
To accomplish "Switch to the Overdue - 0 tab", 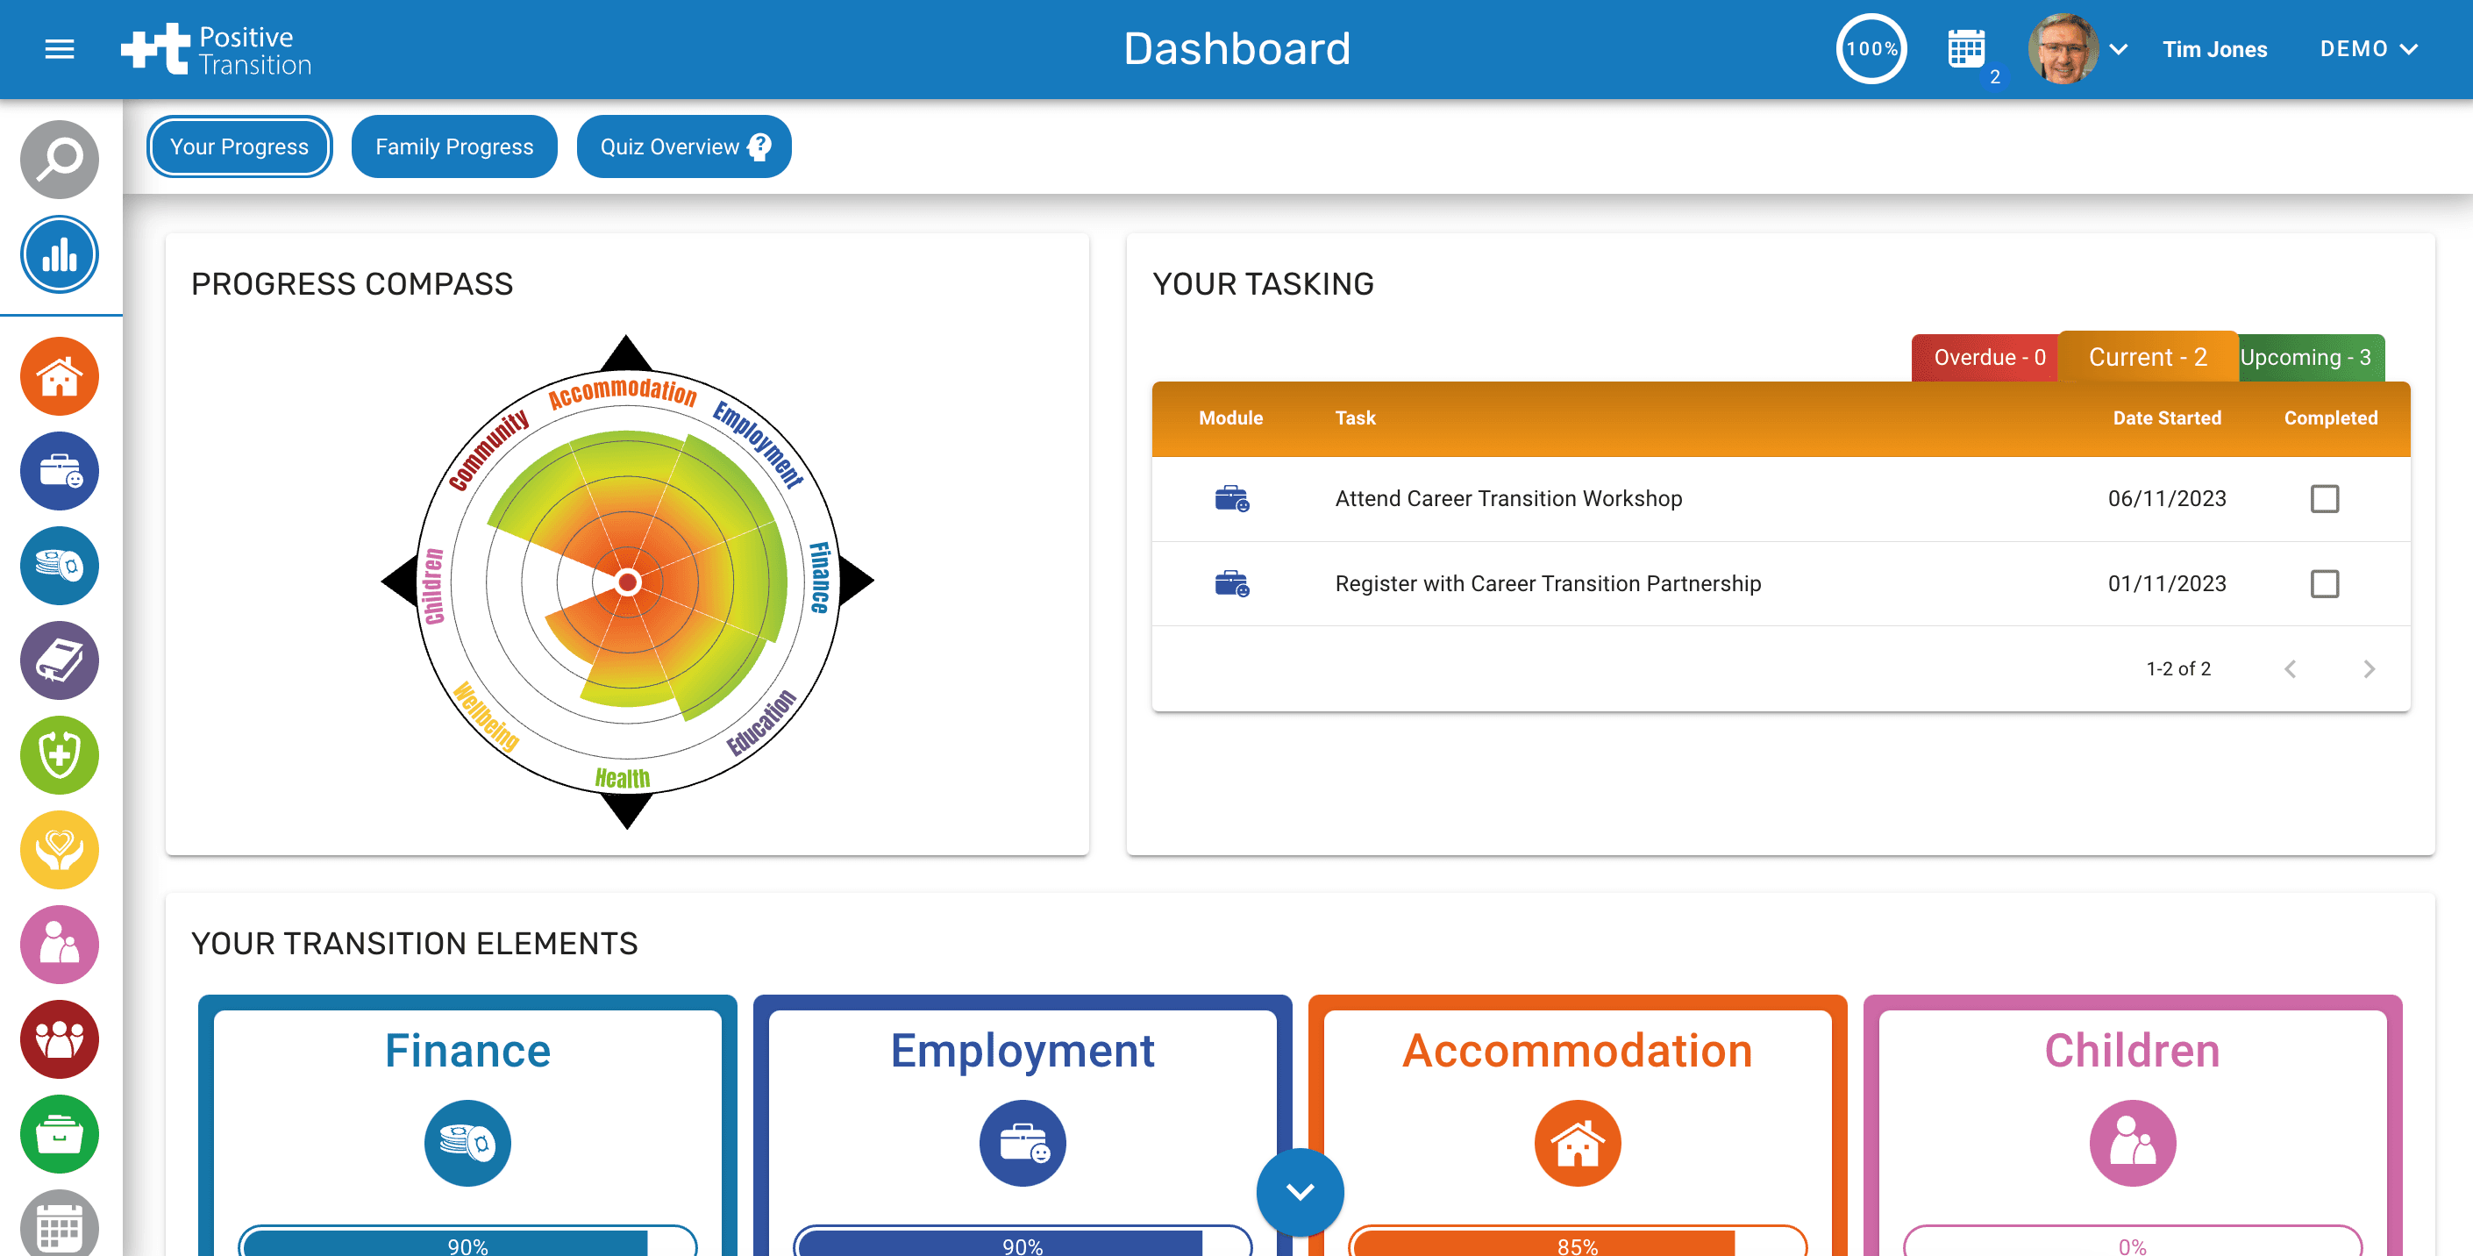I will coord(1989,357).
